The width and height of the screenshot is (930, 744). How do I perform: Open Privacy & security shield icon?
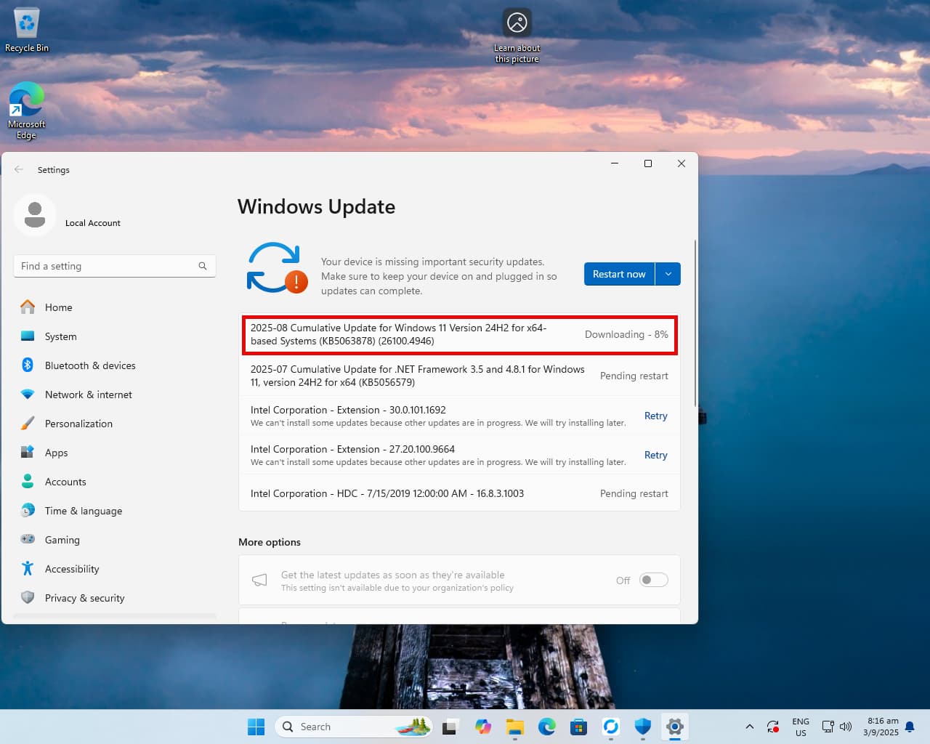tap(28, 598)
